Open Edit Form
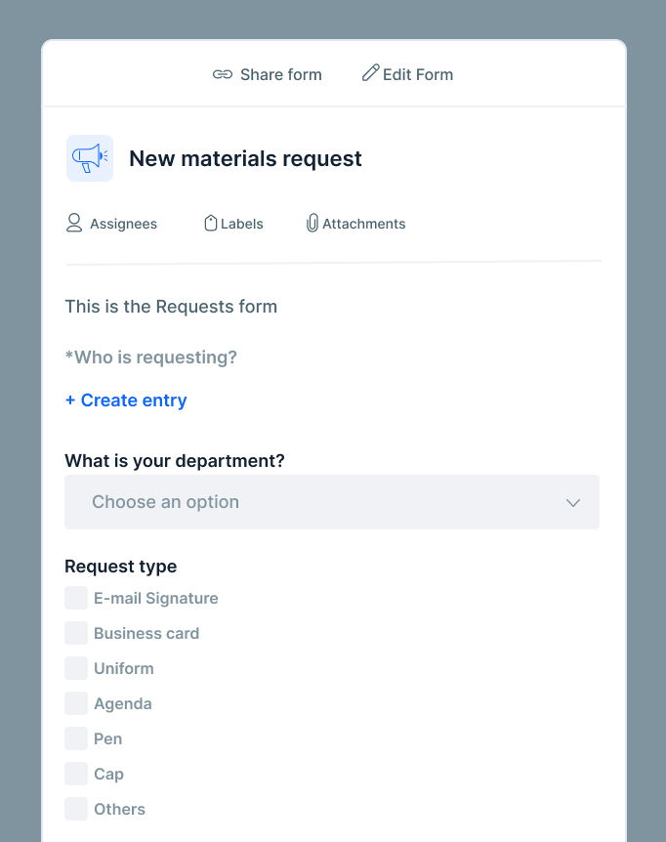666x842 pixels. (x=418, y=74)
